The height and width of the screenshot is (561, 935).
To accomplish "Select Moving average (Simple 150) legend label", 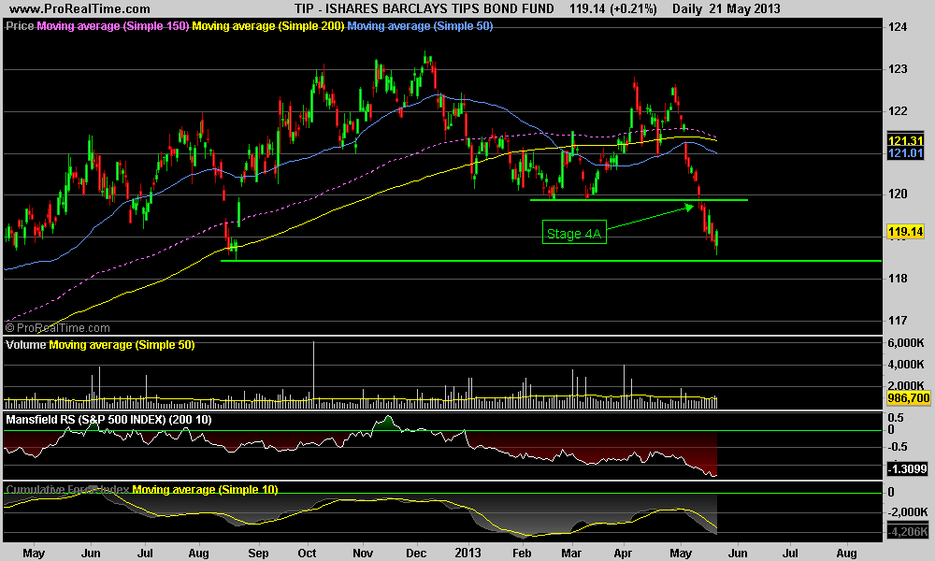I will (113, 26).
